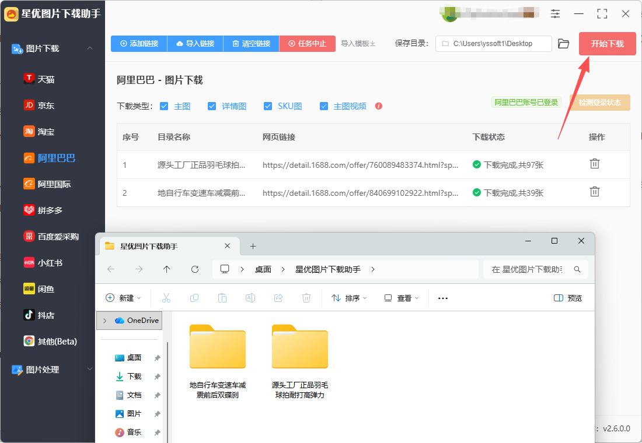The image size is (642, 443).
Task: Collapse the 图片下载 sidebar section
Action: click(89, 48)
